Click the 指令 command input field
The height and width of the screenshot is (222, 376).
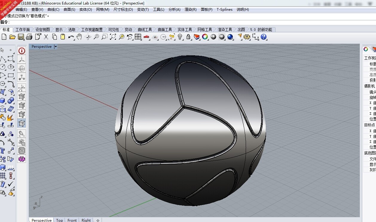[x=188, y=22]
